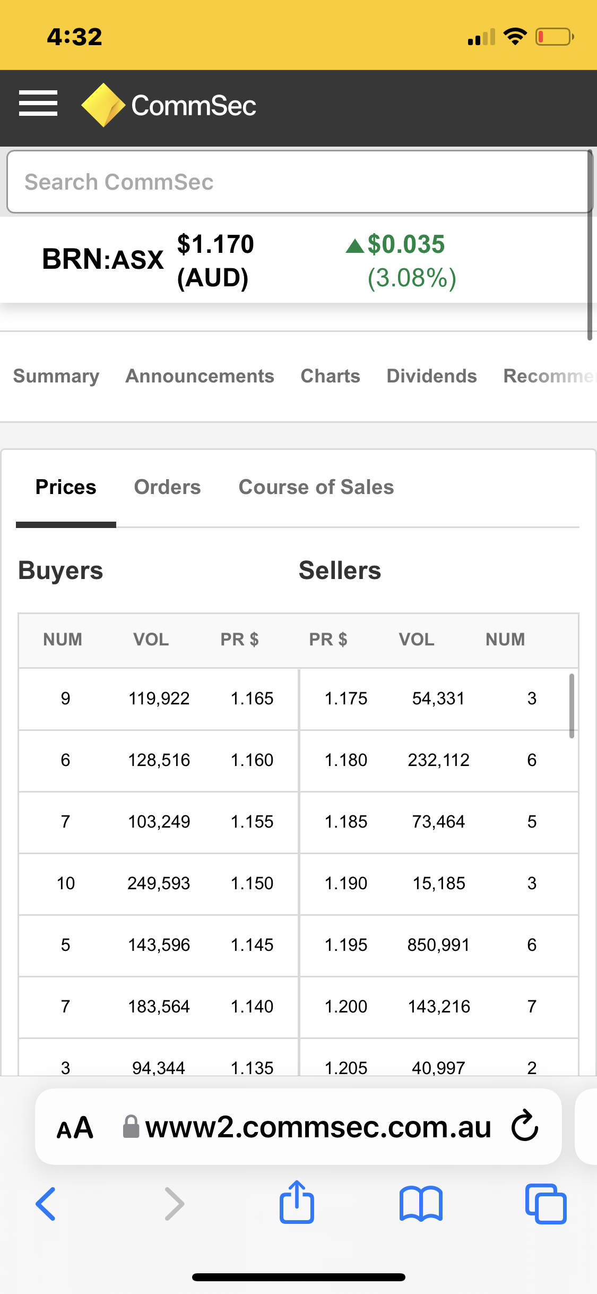This screenshot has width=597, height=1294.
Task: Open the Announcements tab
Action: (200, 376)
